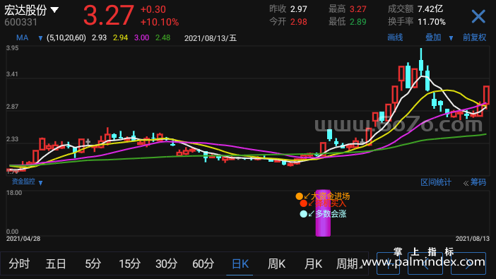The image size is (496, 279).
Task: Select the 5分 chart period
Action: pos(93,263)
